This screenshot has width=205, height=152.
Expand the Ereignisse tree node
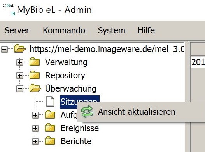pyautogui.click(x=35, y=128)
